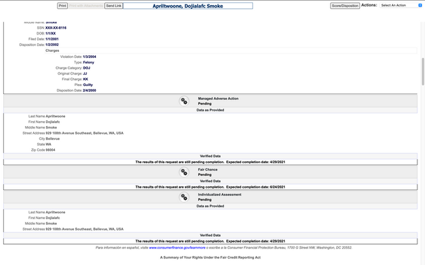Select Zip Code value 98004

pyautogui.click(x=50, y=150)
